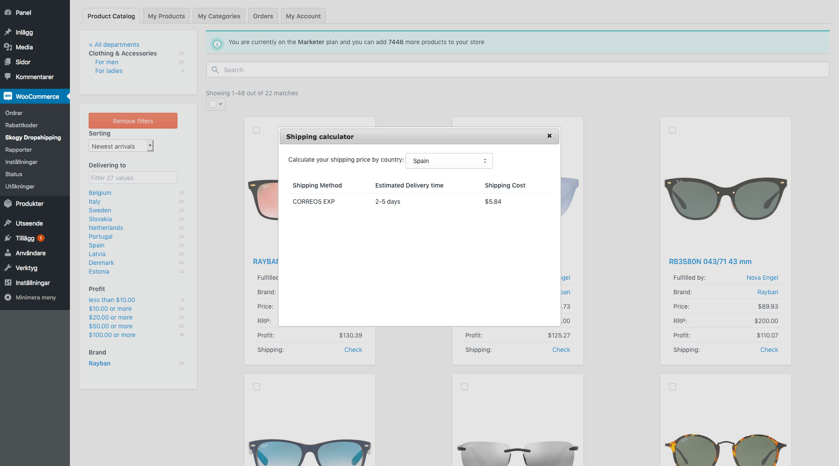
Task: Click the Utseende brush icon
Action: coord(8,223)
